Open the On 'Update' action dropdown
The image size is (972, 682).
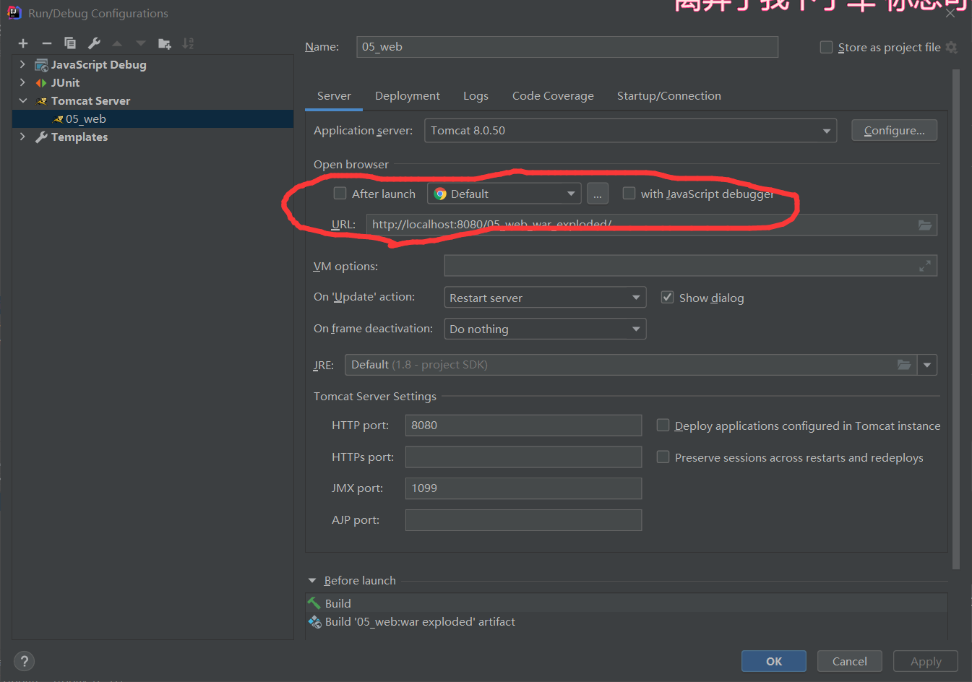545,298
